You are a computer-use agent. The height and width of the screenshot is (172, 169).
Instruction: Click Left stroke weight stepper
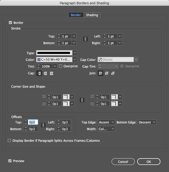[104, 36]
